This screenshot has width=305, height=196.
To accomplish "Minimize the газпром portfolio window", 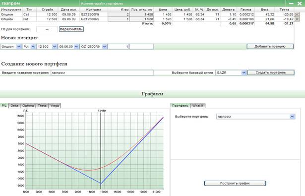I will pos(291,3).
